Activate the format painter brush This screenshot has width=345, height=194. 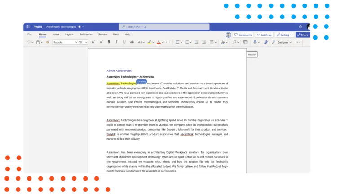pos(48,42)
